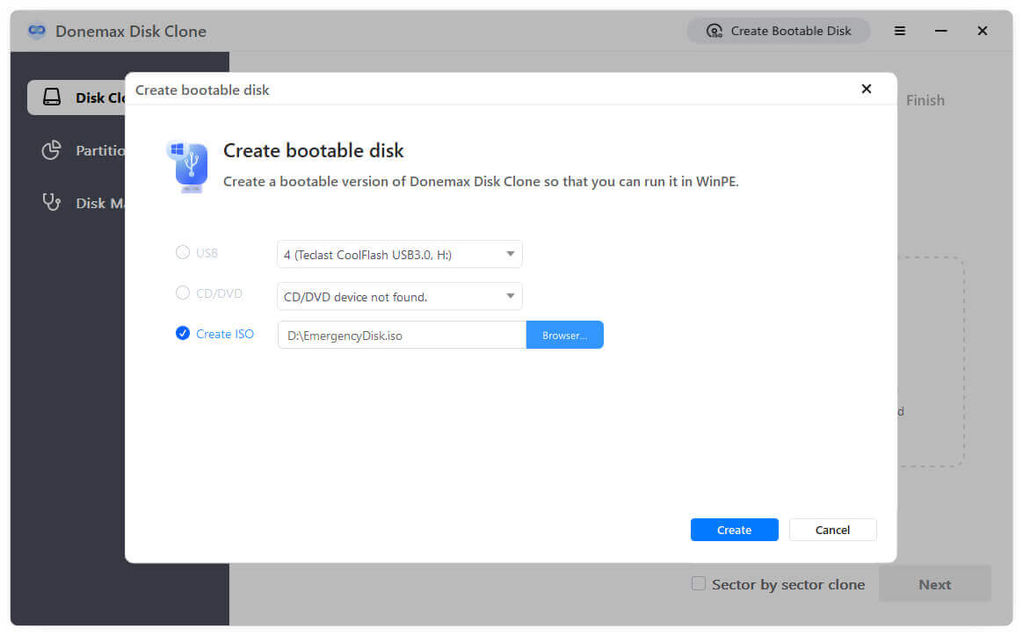This screenshot has width=1023, height=636.
Task: Select the Disk Clone sidebar icon
Action: click(x=53, y=98)
